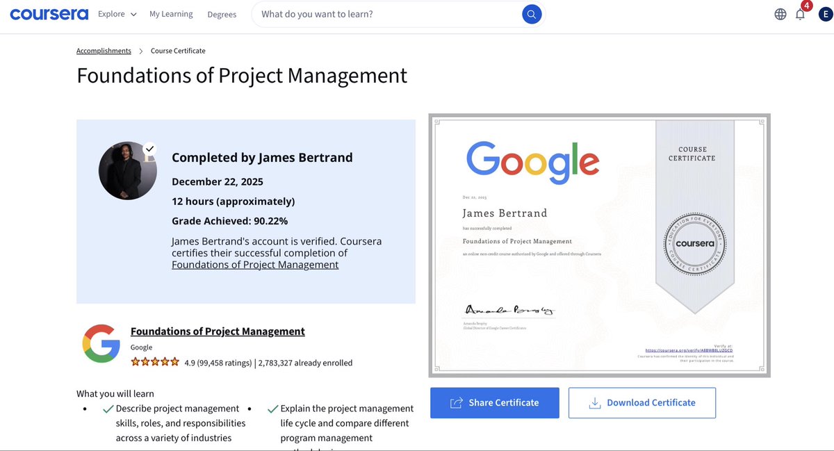Click the five-star rating icons
This screenshot has width=834, height=451.
pos(155,362)
